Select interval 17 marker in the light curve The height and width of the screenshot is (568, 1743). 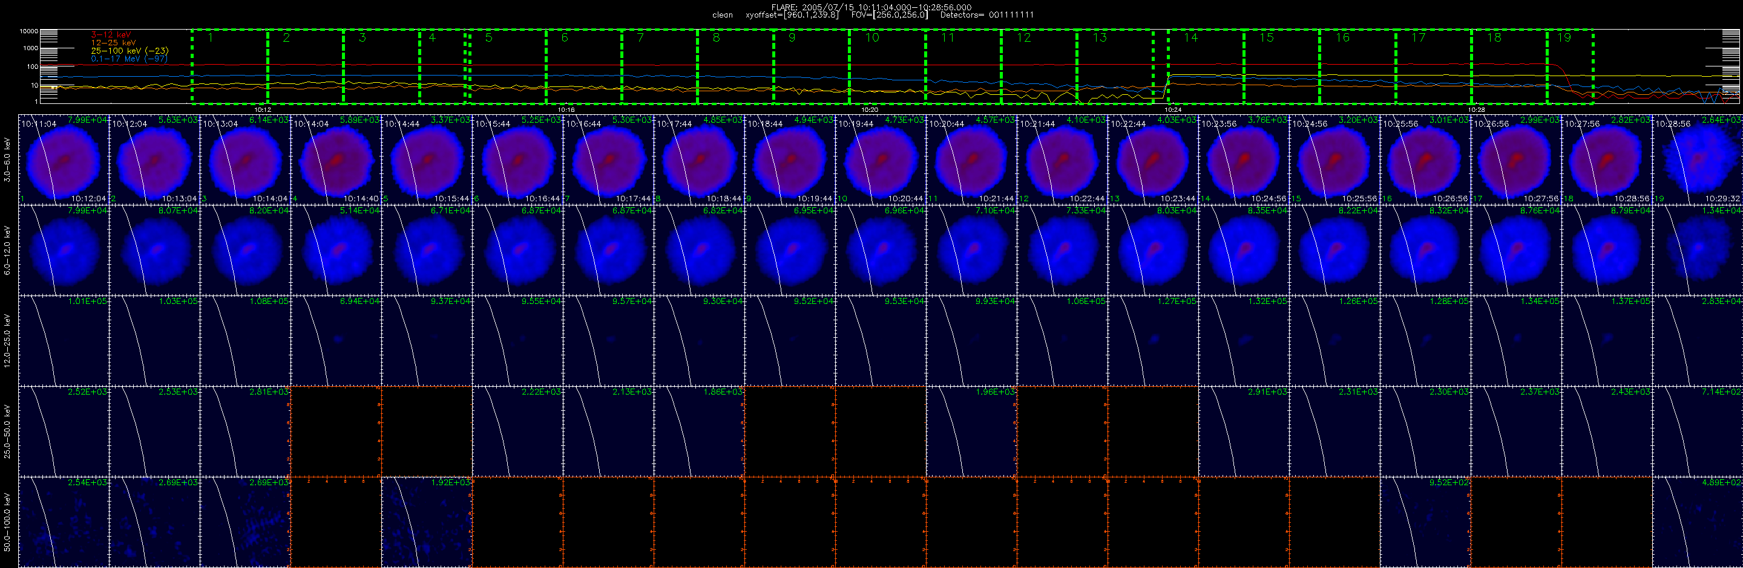[1418, 38]
